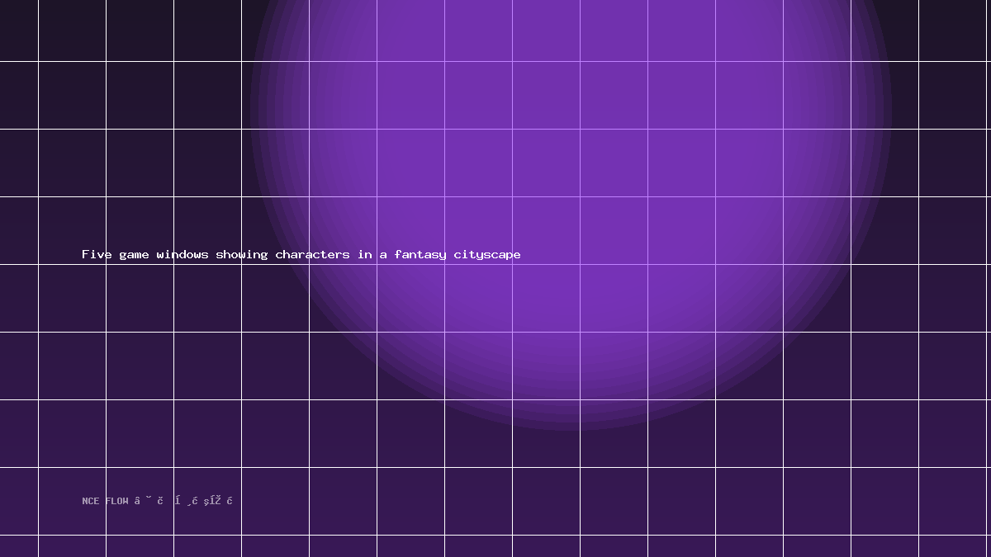Click the word "Five" in the caption
The height and width of the screenshot is (557, 991).
pos(97,254)
